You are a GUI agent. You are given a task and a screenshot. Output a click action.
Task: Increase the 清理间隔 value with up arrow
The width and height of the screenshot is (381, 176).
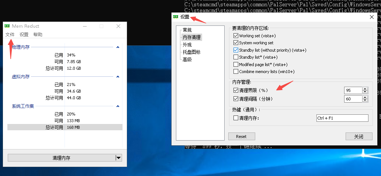click(x=365, y=97)
